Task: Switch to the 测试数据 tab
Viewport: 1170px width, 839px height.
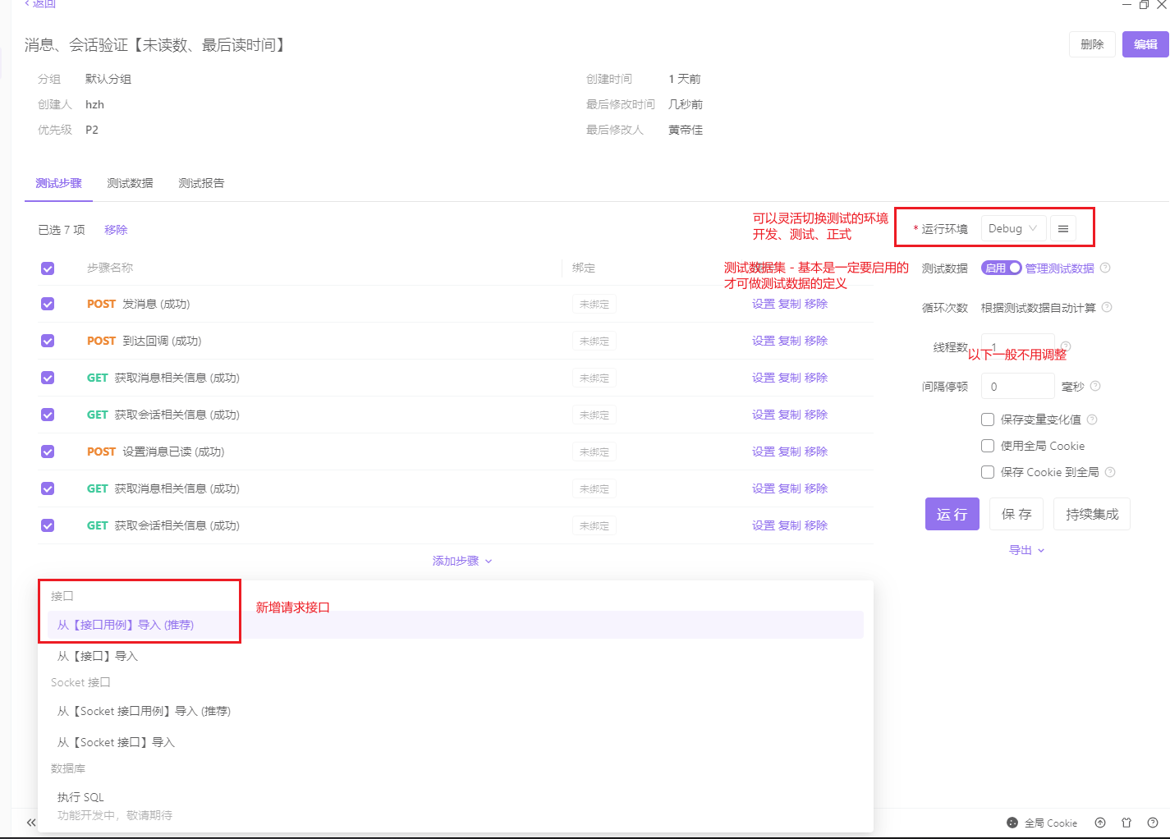Action: 130,183
